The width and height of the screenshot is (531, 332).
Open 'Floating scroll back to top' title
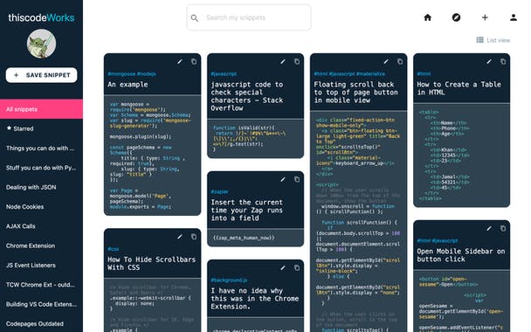pyautogui.click(x=355, y=92)
